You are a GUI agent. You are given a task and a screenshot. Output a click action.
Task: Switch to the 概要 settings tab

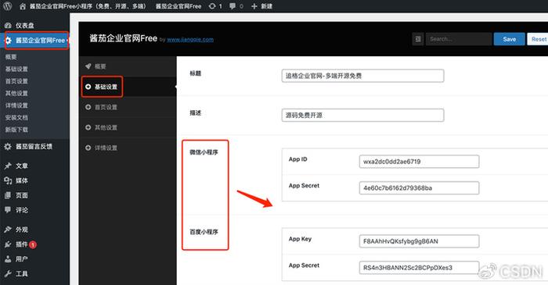(128, 66)
